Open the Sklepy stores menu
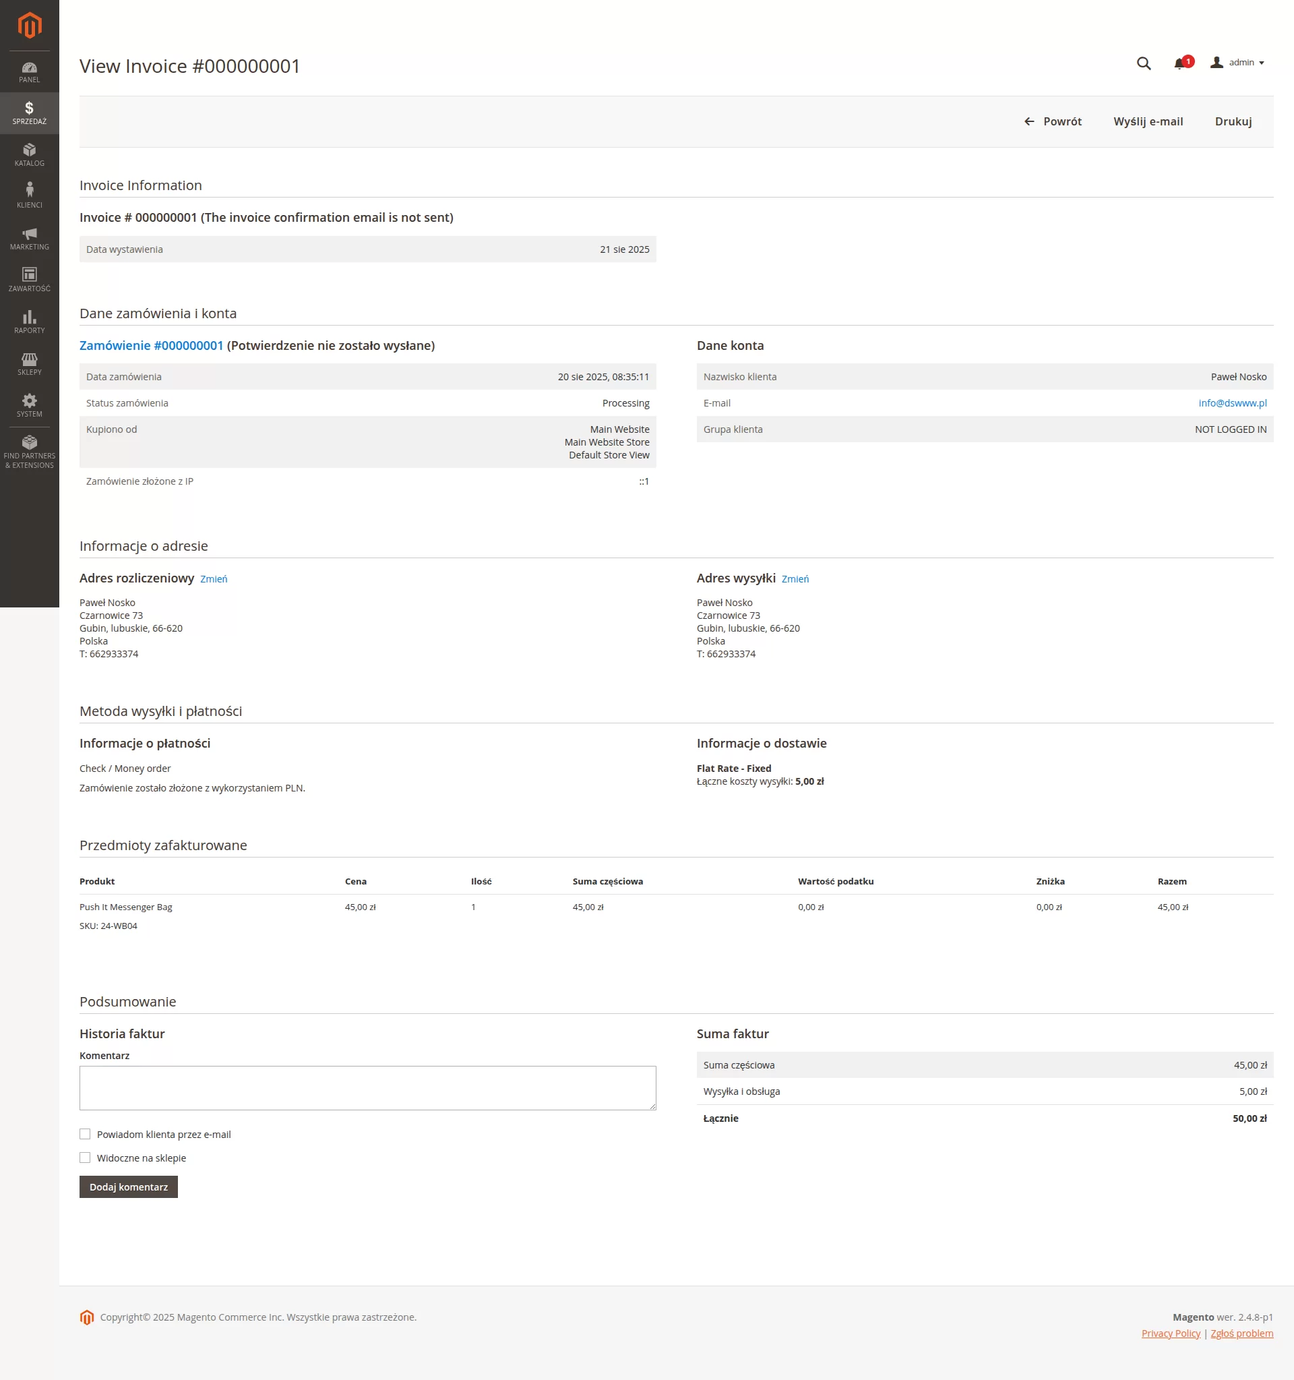The height and width of the screenshot is (1380, 1294). coord(29,363)
